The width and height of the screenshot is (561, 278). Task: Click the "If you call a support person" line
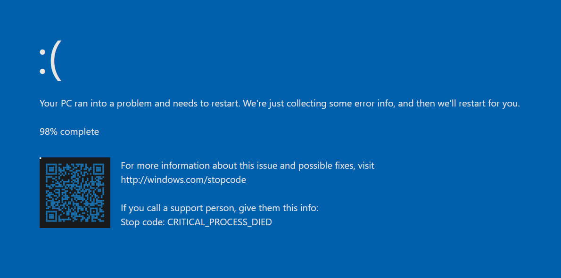tap(220, 208)
